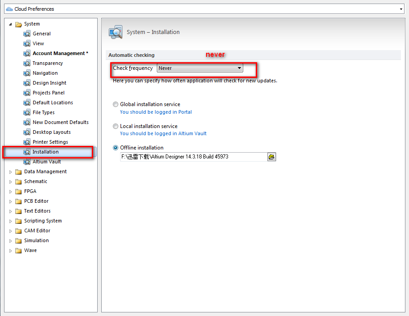
Task: Click the browse folder icon beside offline path
Action: [271, 157]
